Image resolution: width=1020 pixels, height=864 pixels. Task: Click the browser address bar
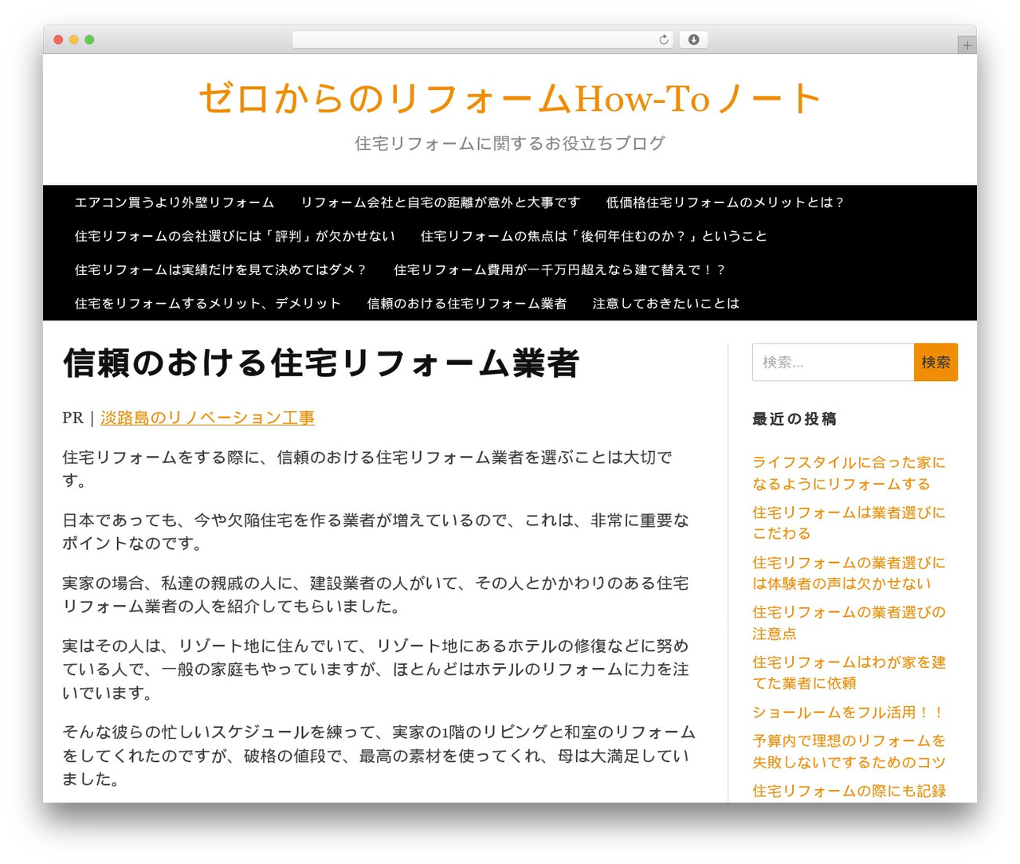pyautogui.click(x=482, y=40)
